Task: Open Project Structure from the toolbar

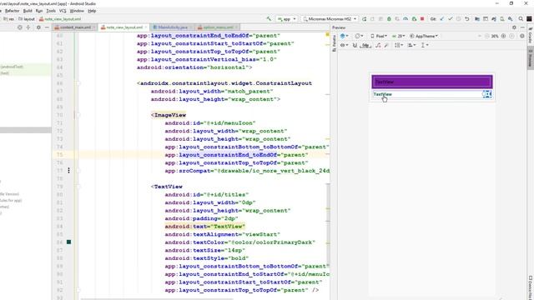Action: pyautogui.click(x=477, y=19)
